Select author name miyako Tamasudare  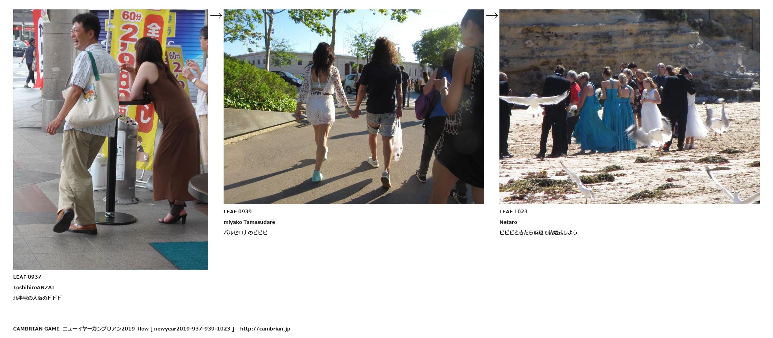click(249, 222)
